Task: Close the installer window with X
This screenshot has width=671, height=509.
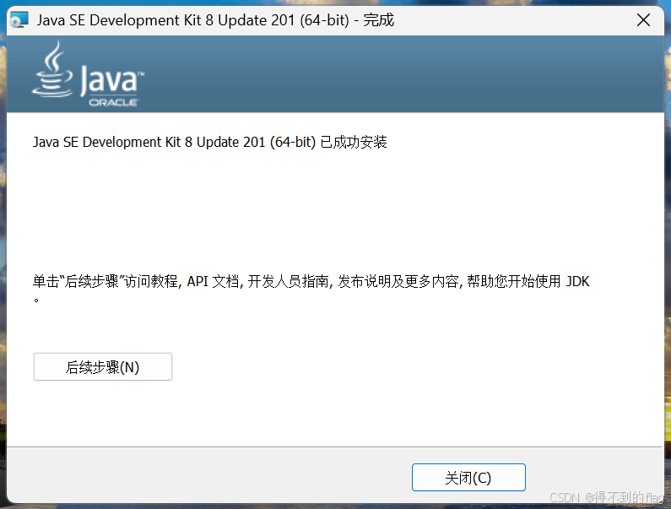Action: (643, 19)
